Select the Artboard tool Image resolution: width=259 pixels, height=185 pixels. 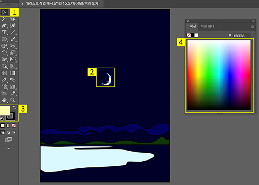click(x=4, y=93)
